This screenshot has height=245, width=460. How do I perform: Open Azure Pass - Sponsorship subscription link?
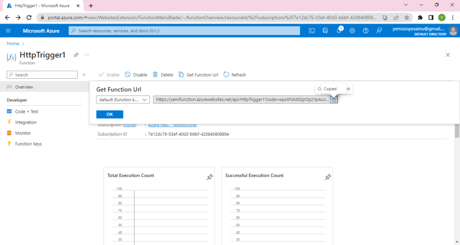pyautogui.click(x=172, y=125)
